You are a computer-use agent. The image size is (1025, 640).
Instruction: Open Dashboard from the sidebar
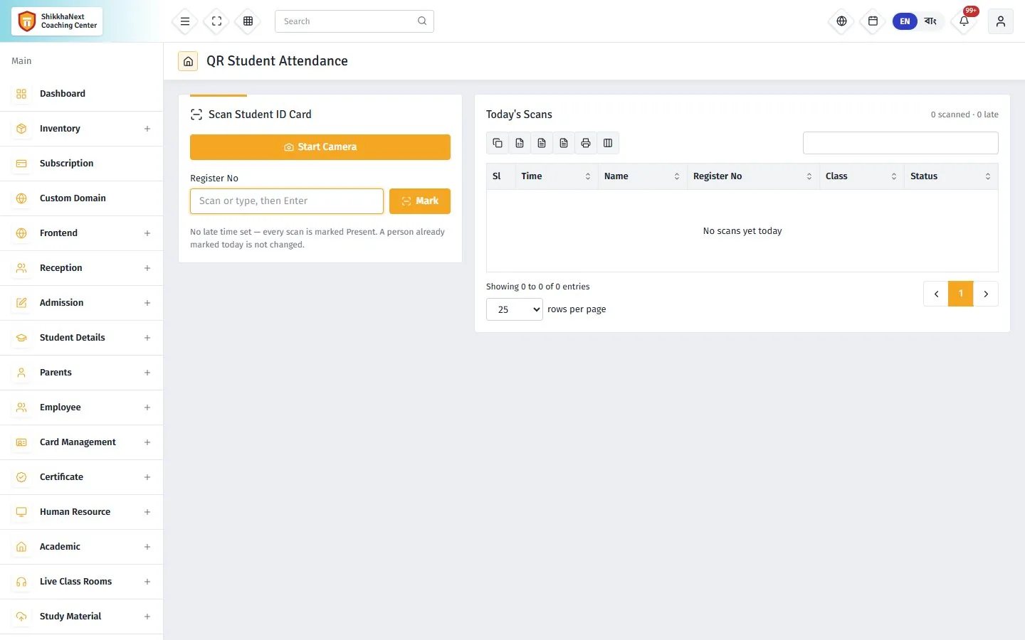pyautogui.click(x=81, y=94)
